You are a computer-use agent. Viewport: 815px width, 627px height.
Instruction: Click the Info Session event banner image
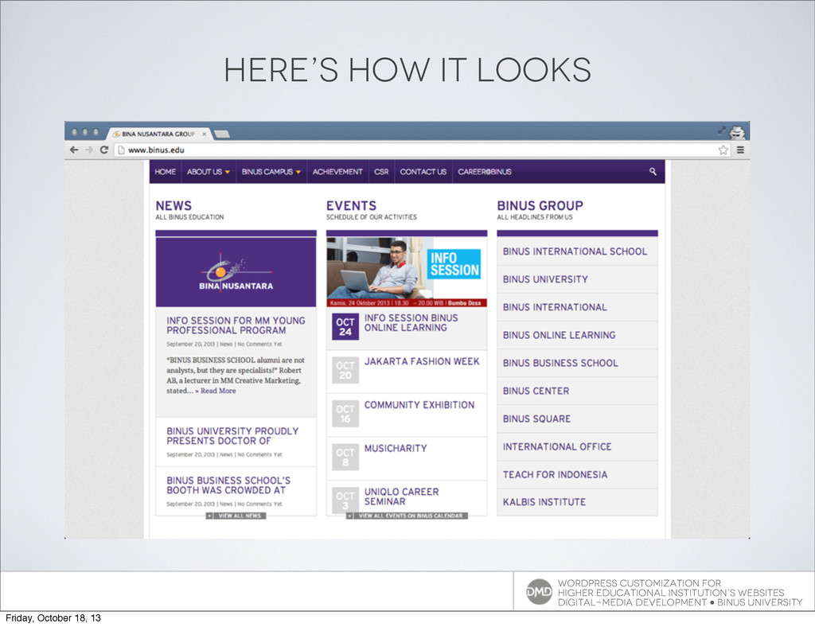[407, 271]
